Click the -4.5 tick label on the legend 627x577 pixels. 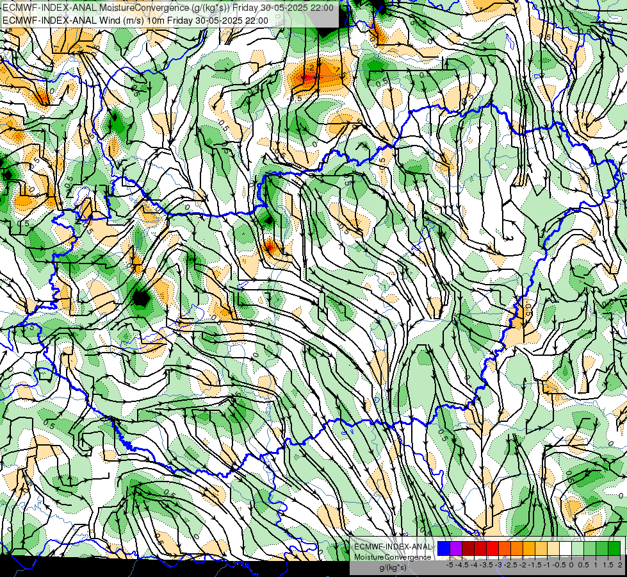(462, 565)
